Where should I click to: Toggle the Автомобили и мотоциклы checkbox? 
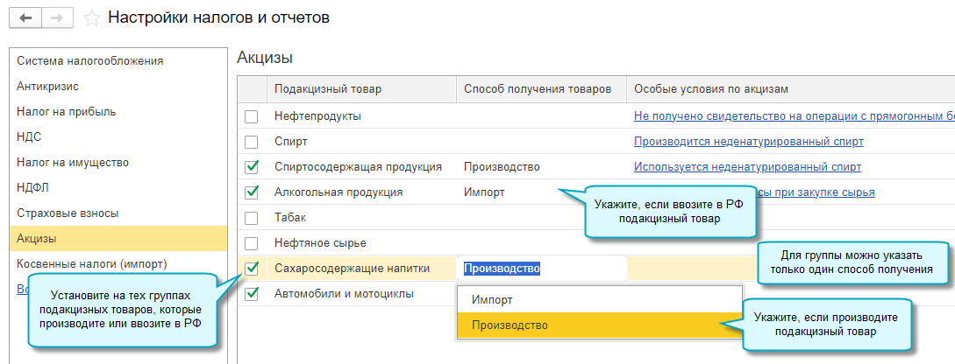tap(252, 294)
